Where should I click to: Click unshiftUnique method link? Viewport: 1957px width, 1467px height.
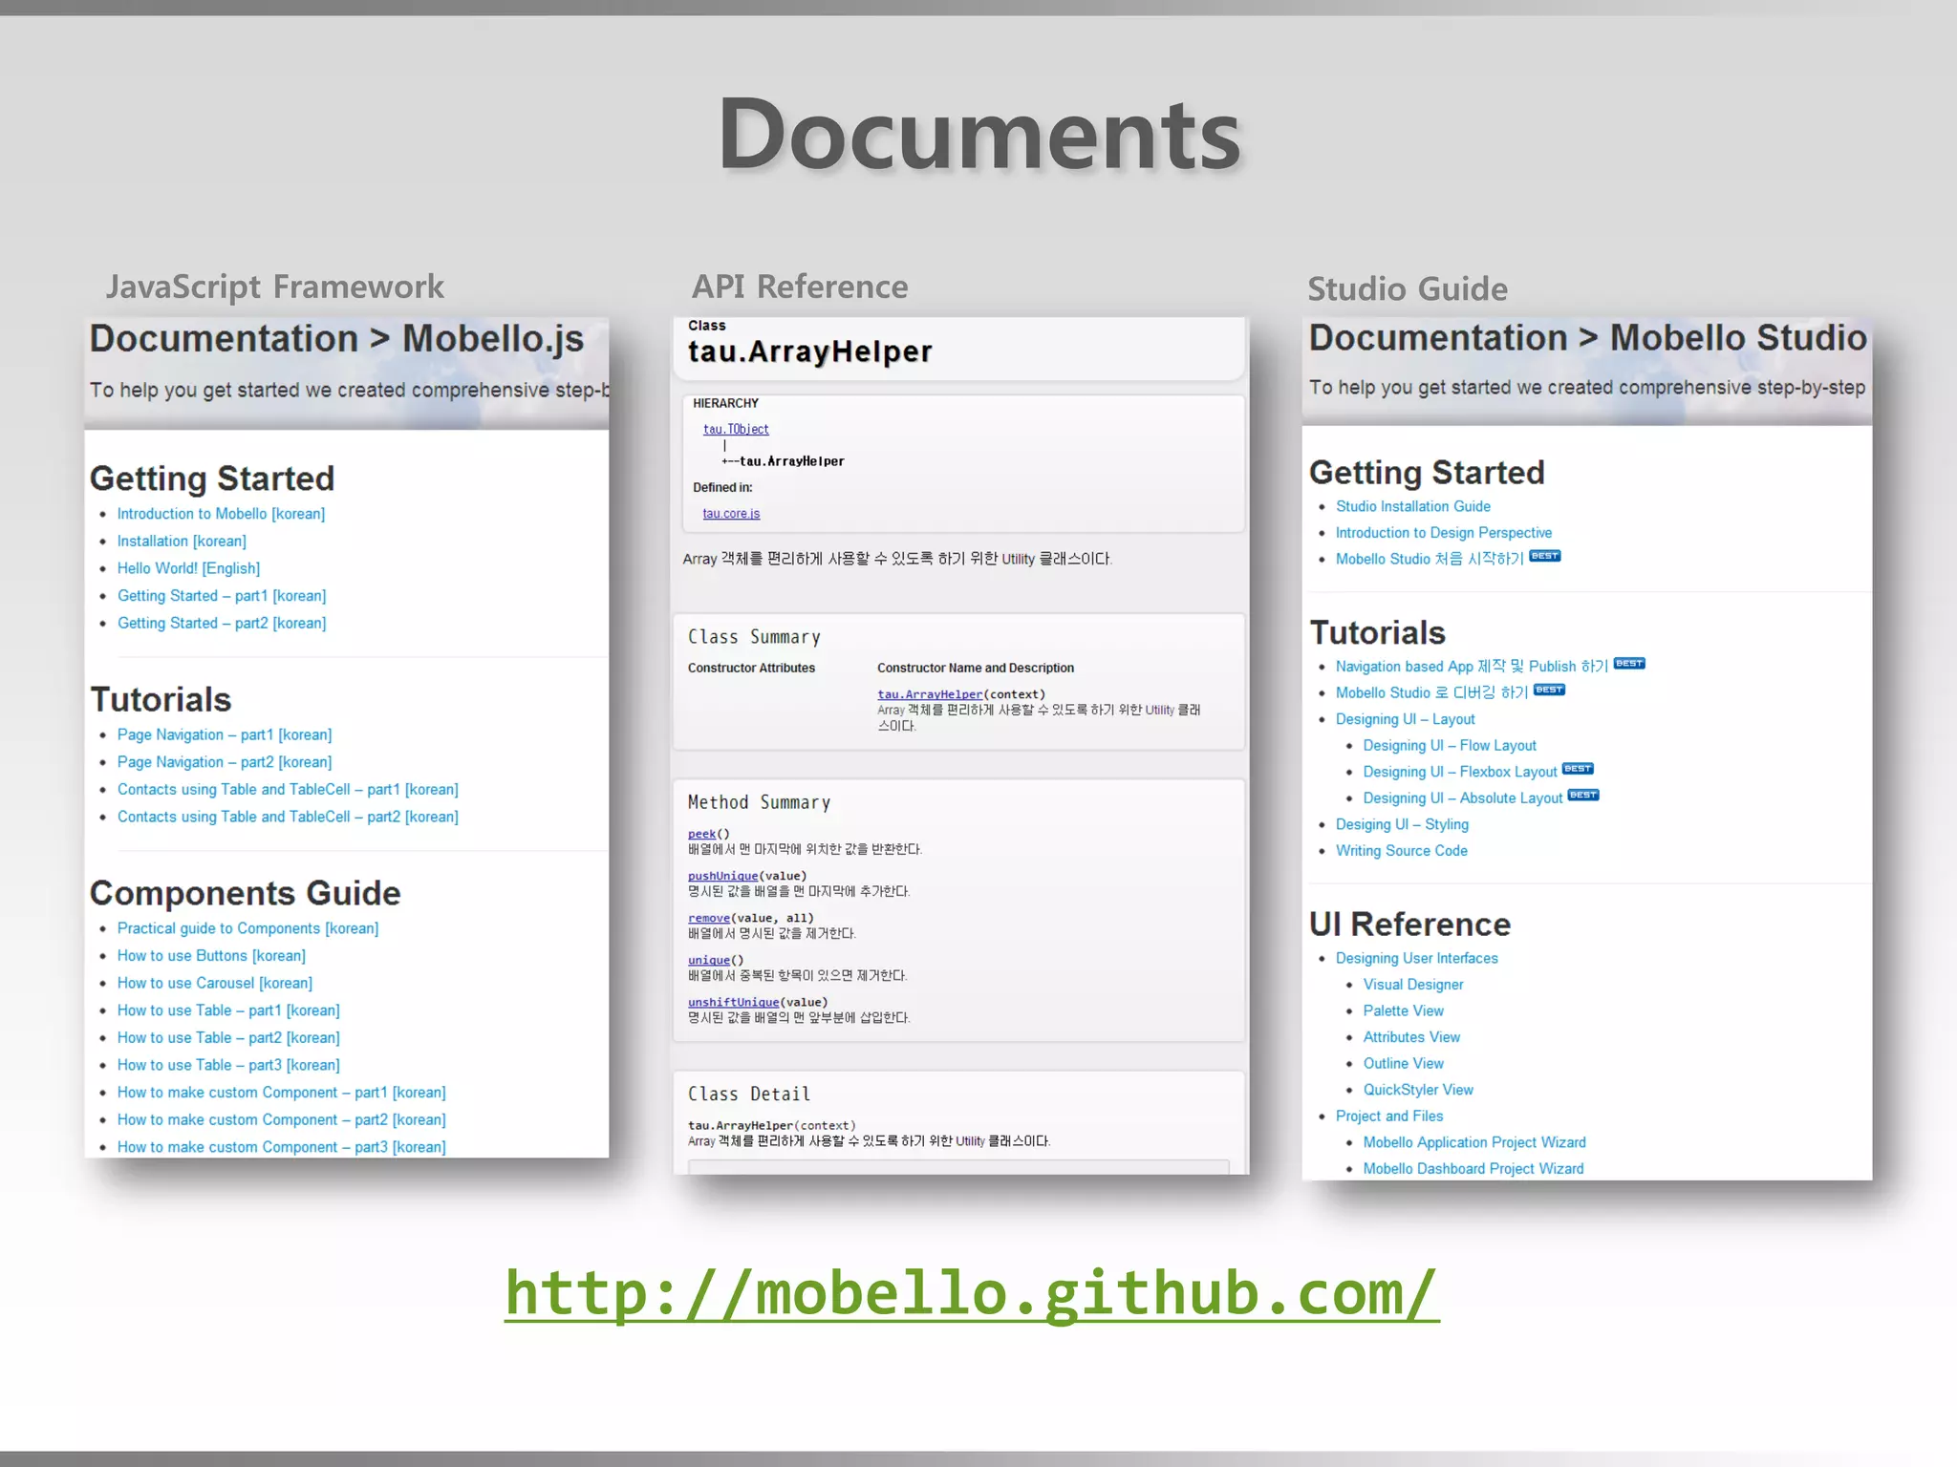tap(733, 1002)
